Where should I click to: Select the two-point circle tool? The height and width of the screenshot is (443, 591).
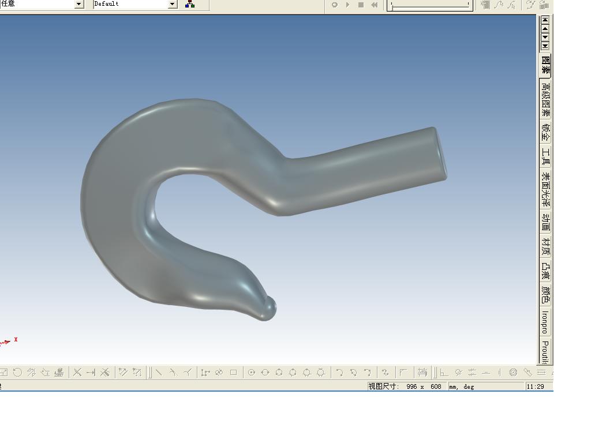pos(265,373)
